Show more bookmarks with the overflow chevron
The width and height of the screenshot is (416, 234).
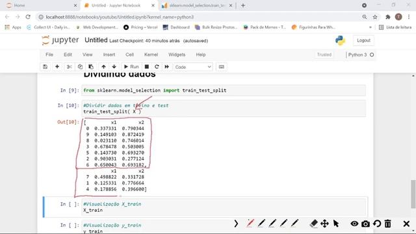coord(370,27)
